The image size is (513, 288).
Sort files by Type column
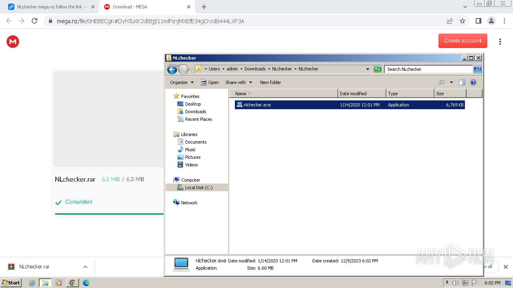click(x=410, y=94)
